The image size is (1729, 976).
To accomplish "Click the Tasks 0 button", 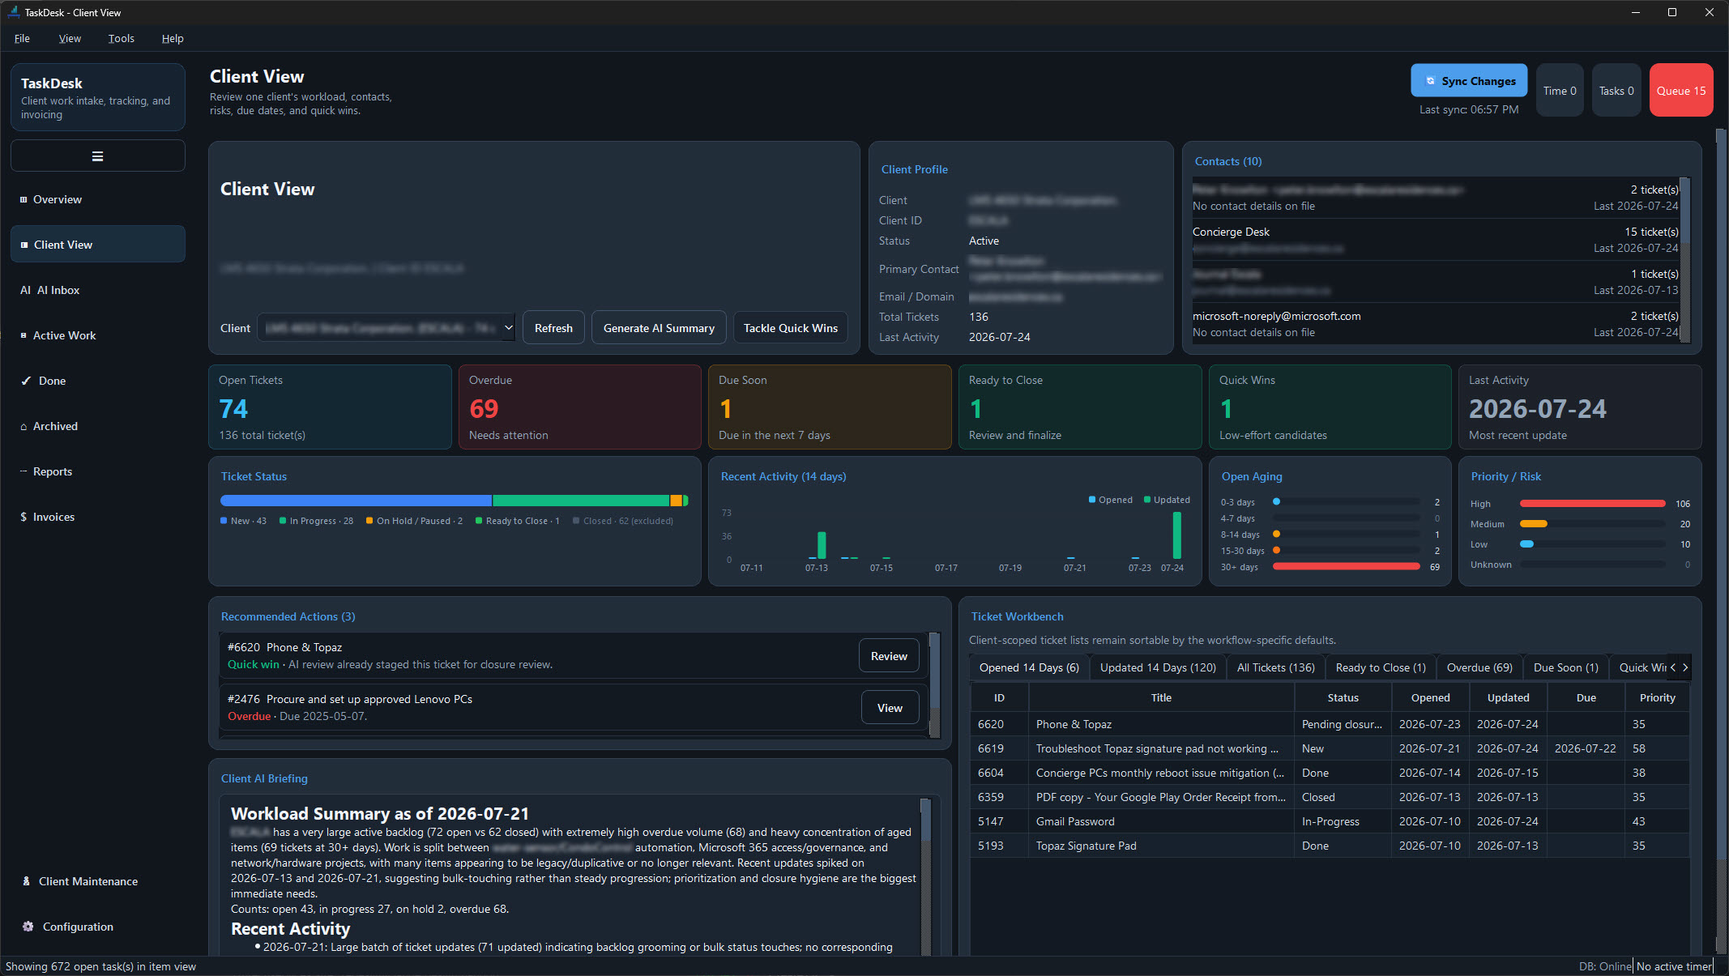I will (1616, 91).
